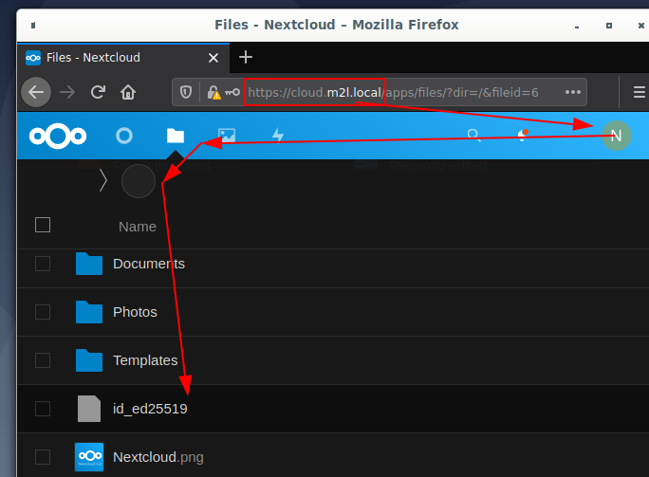Click the padlock warning icon
Viewport: 649px width, 477px height.
coord(213,92)
